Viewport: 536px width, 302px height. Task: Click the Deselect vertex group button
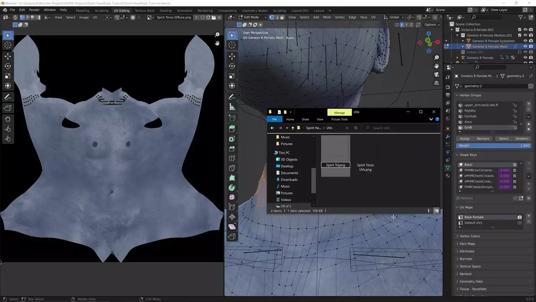522,138
